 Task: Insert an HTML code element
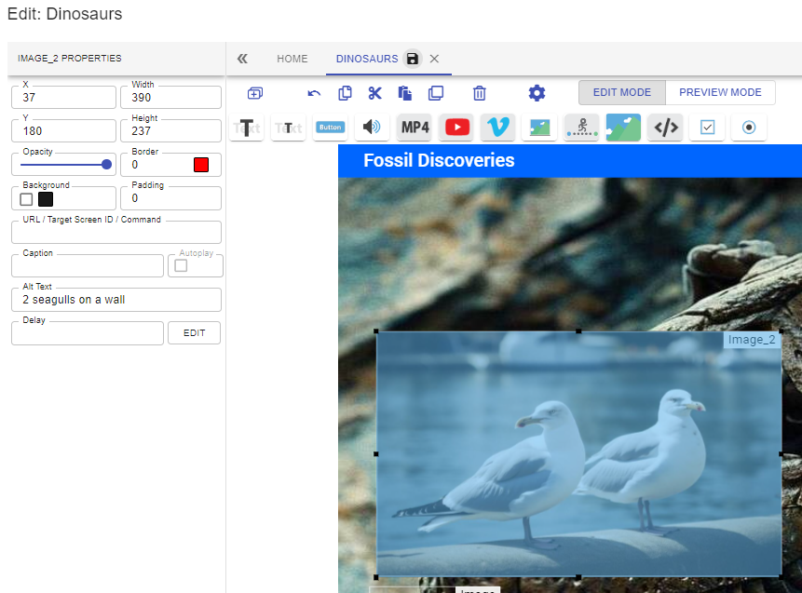click(665, 128)
